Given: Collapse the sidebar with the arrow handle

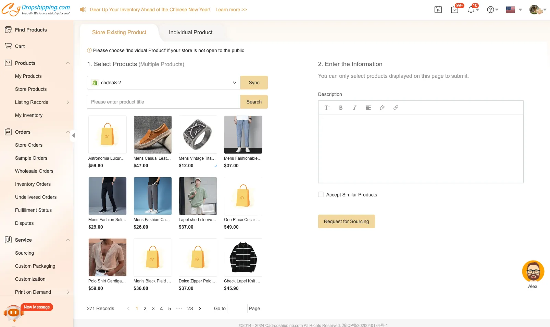Looking at the screenshot, I should pyautogui.click(x=73, y=135).
